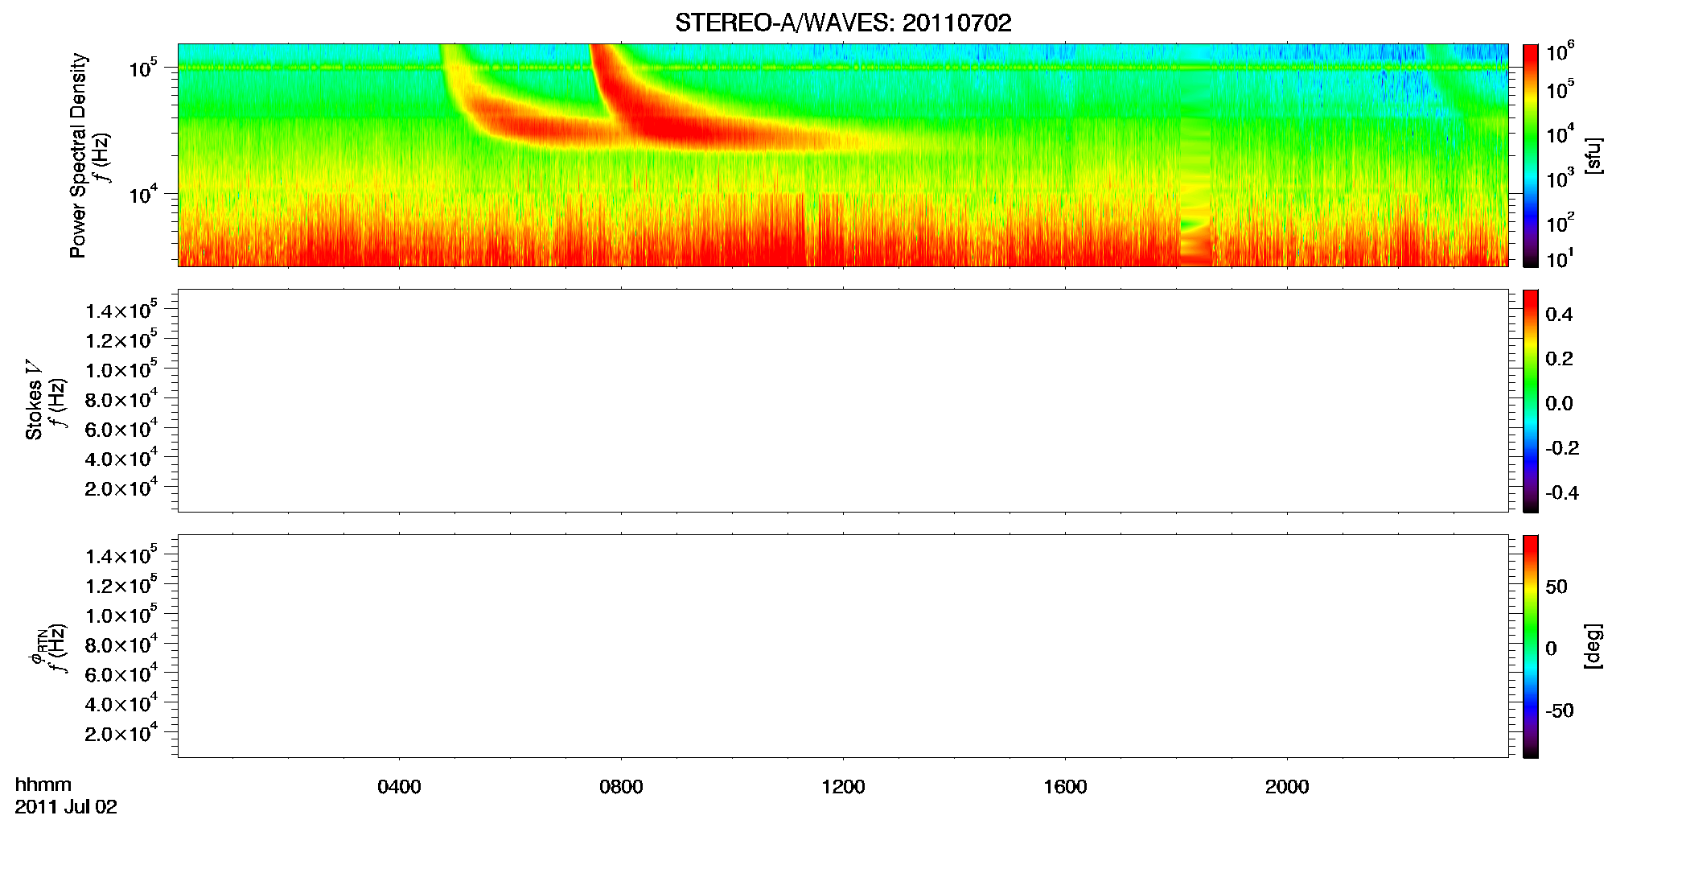Select the hhmm axis label

click(43, 785)
